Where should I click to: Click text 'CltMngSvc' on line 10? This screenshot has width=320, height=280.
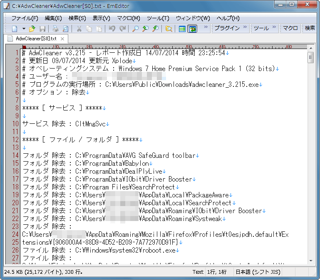(90, 124)
